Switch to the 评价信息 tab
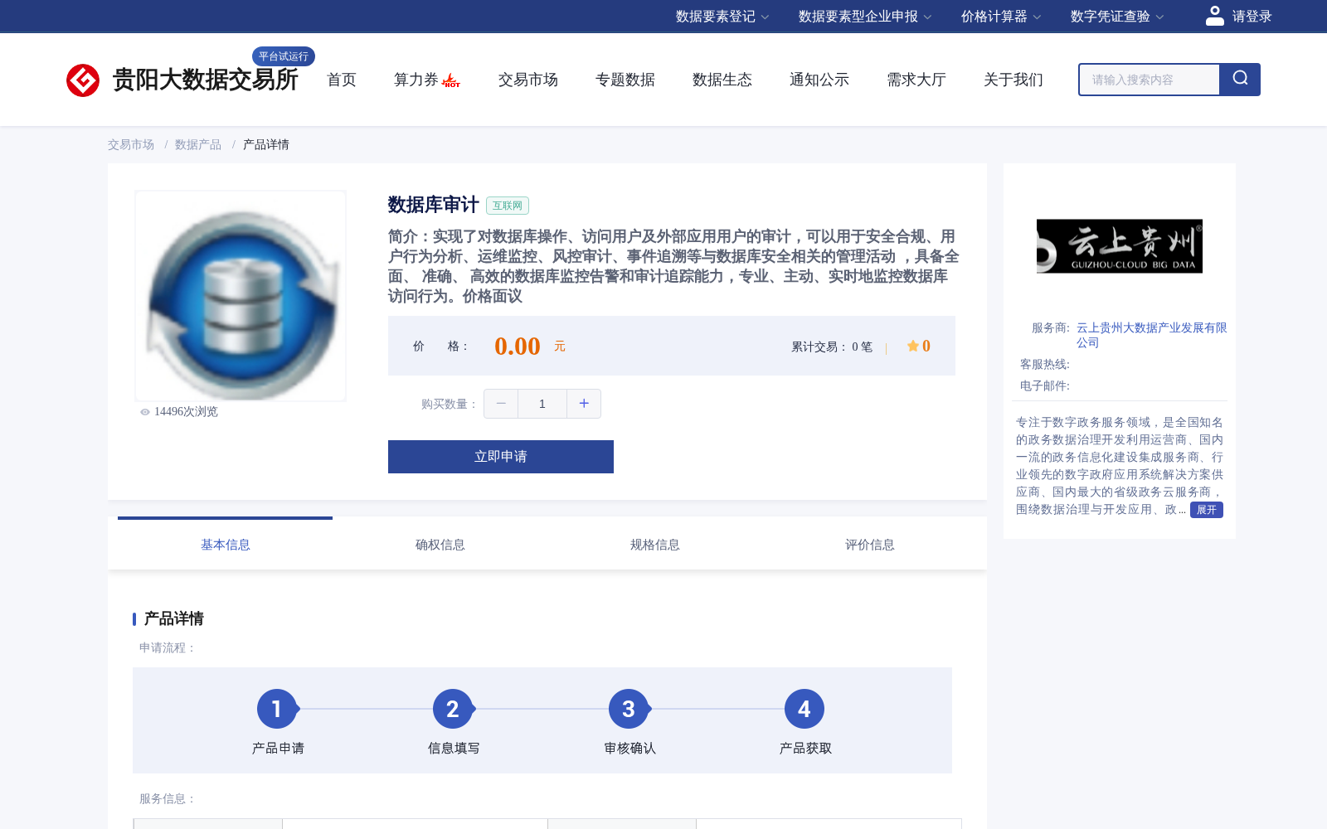1327x829 pixels. point(870,545)
